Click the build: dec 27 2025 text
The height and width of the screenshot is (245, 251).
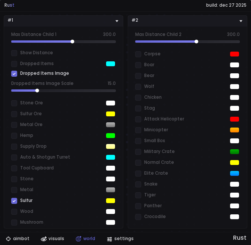pos(226,5)
